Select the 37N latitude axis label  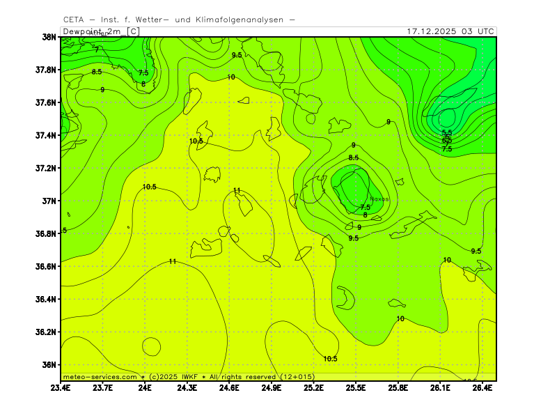point(49,201)
